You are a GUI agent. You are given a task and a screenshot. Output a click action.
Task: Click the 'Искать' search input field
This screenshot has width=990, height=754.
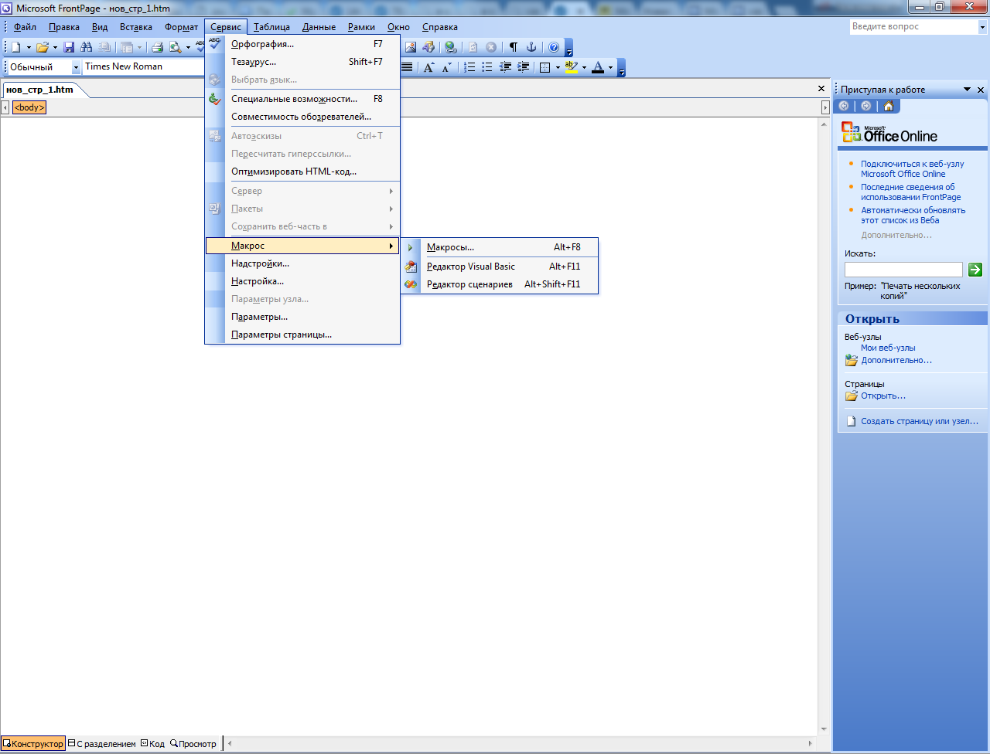[x=903, y=270]
